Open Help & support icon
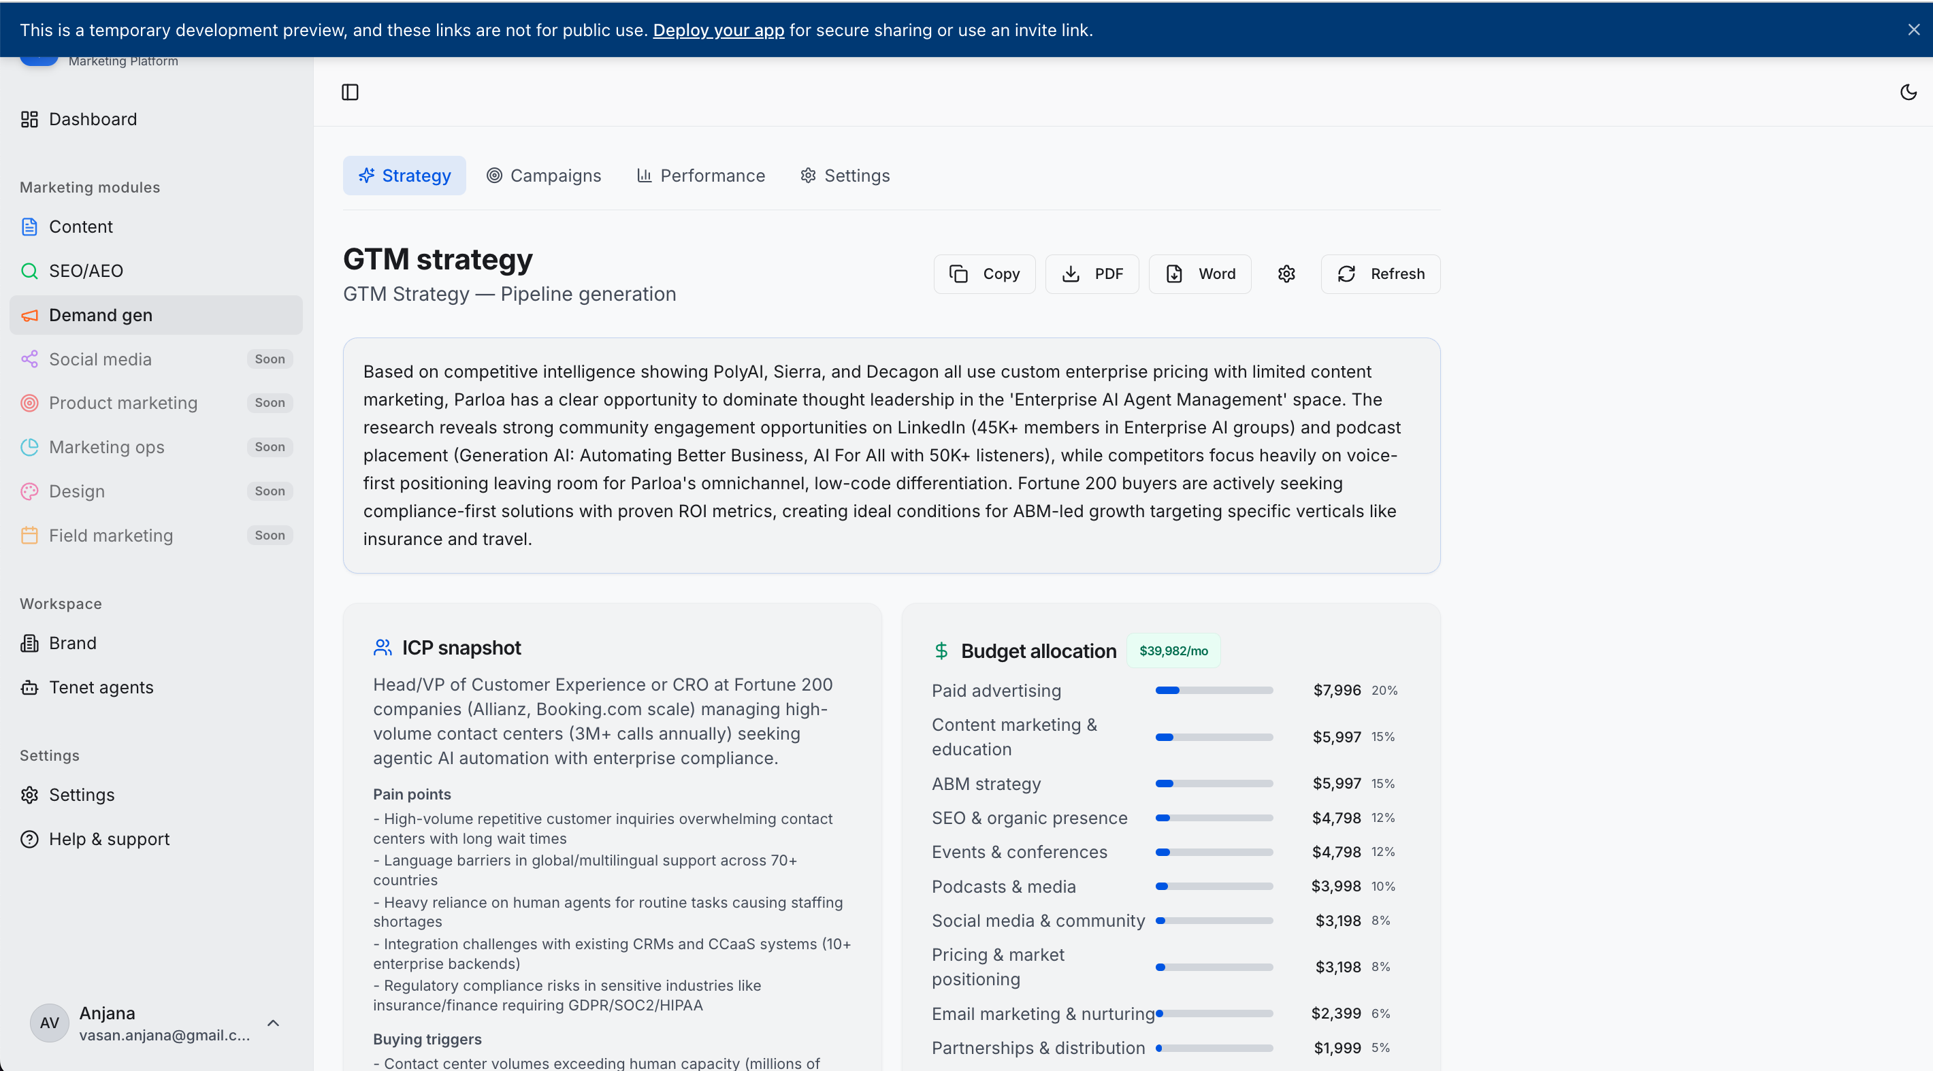The width and height of the screenshot is (1933, 1071). click(x=29, y=838)
